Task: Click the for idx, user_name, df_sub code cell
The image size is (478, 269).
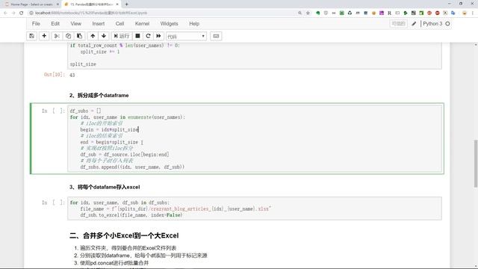Action: (x=255, y=208)
